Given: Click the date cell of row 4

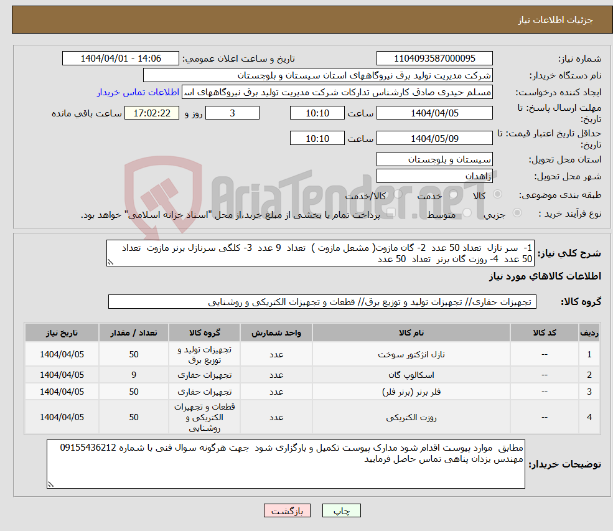Looking at the screenshot, I should 62,418.
